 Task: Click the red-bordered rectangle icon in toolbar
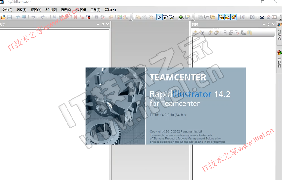(x=274, y=17)
